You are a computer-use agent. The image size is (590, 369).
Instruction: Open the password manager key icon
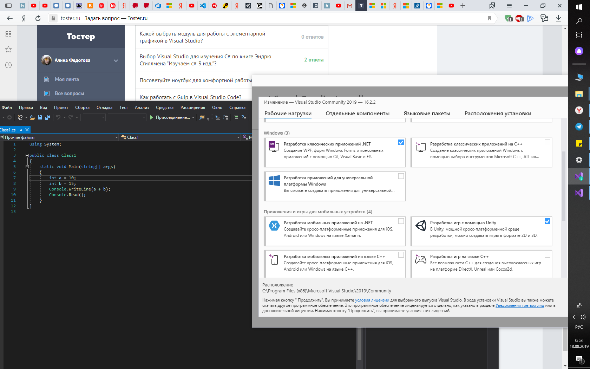[x=544, y=18]
